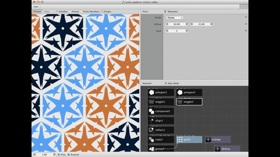Click the document icon in title bar
This screenshot has width=280, height=157.
click(x=123, y=2)
